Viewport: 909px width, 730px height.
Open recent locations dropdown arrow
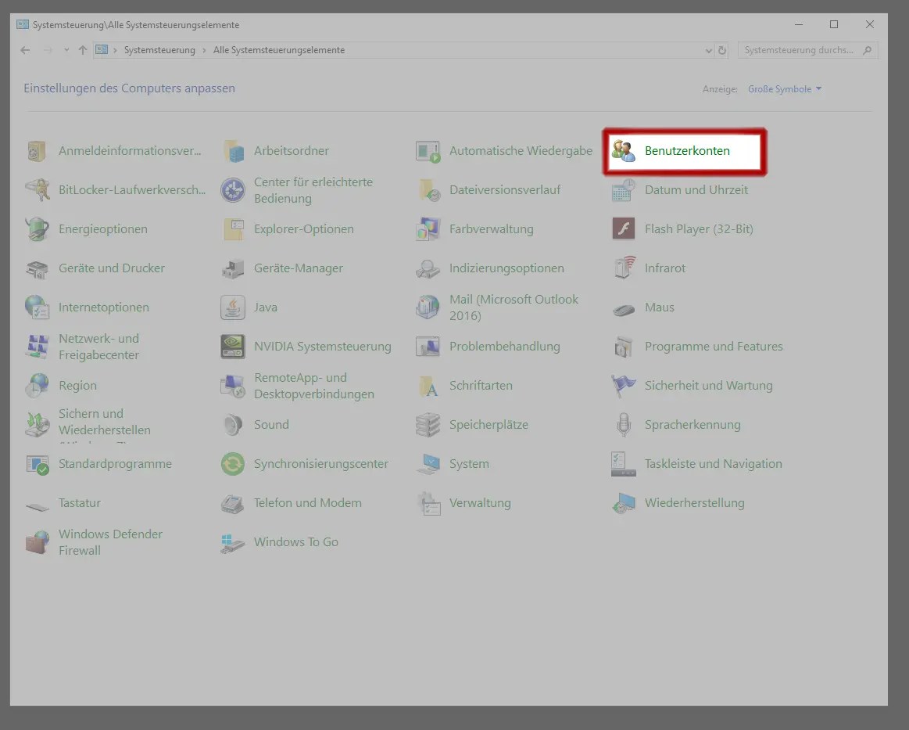(66, 50)
